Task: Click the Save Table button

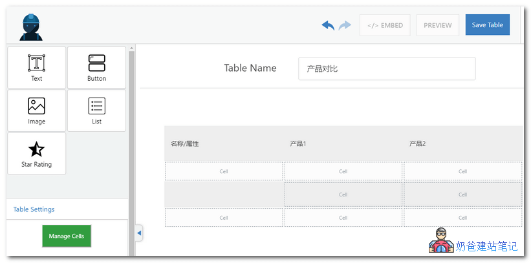Action: 487,25
